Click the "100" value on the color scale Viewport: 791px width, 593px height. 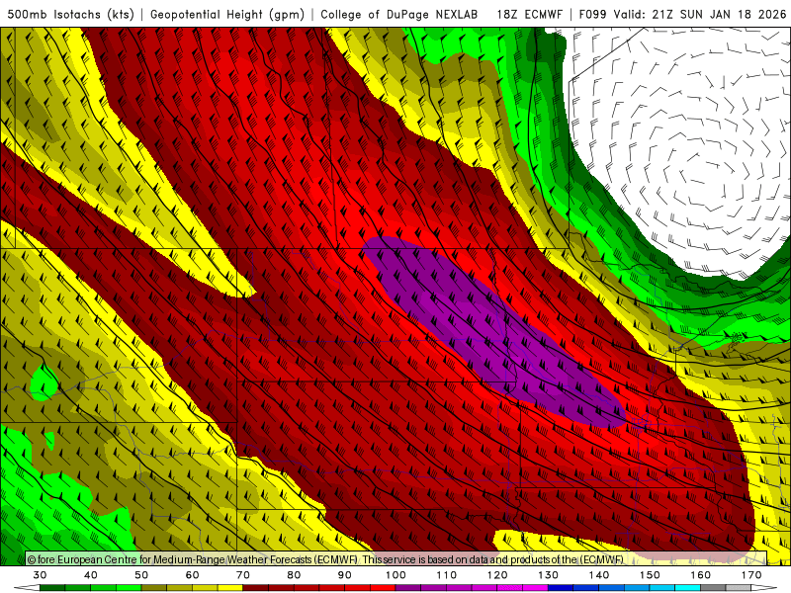click(395, 575)
